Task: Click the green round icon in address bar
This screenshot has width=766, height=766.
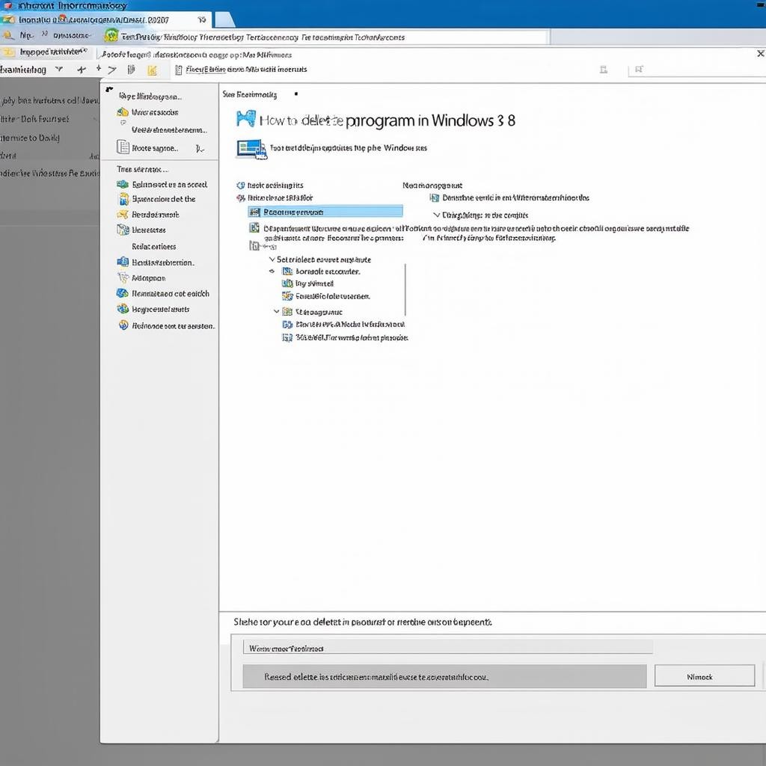Action: coord(111,36)
